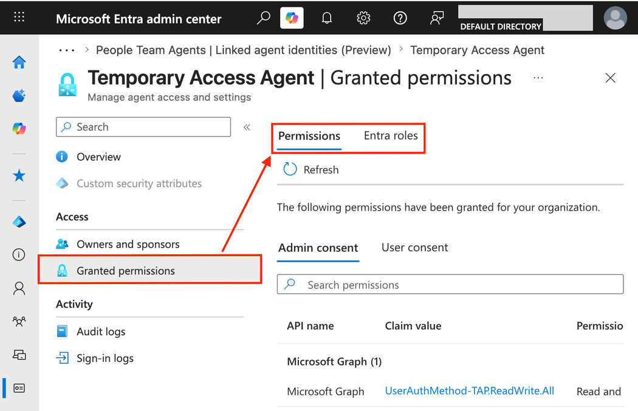Image resolution: width=638 pixels, height=411 pixels.
Task: Sort by Claim value column header
Action: pos(413,326)
